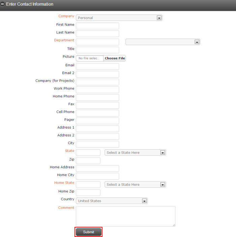Click the orange Department label
The width and height of the screenshot is (236, 237).
[x=64, y=40]
